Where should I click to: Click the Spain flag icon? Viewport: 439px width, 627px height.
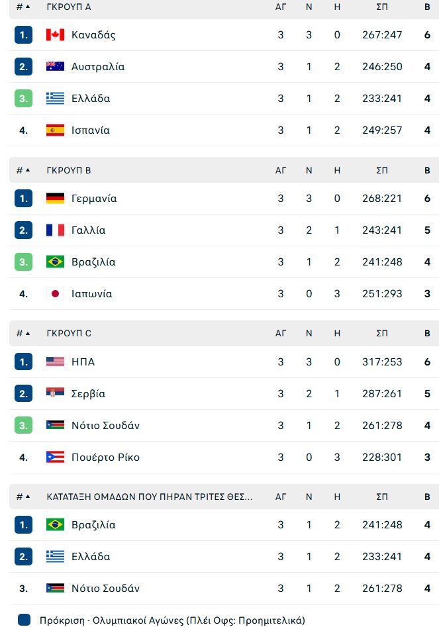(55, 130)
